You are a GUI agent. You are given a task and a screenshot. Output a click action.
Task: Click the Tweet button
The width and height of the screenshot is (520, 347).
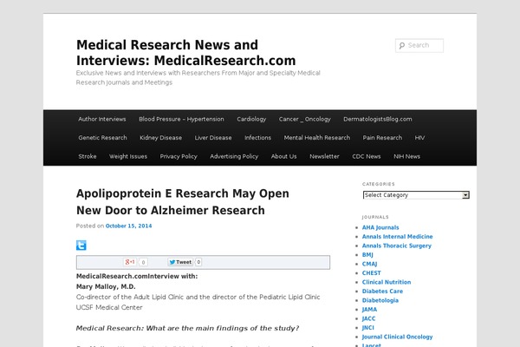(180, 262)
